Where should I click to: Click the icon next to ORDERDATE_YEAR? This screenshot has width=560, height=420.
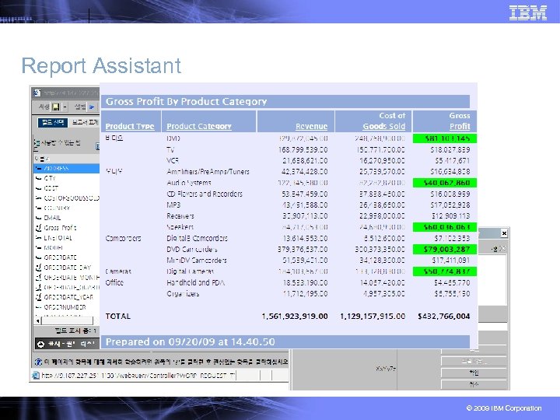[x=39, y=297]
